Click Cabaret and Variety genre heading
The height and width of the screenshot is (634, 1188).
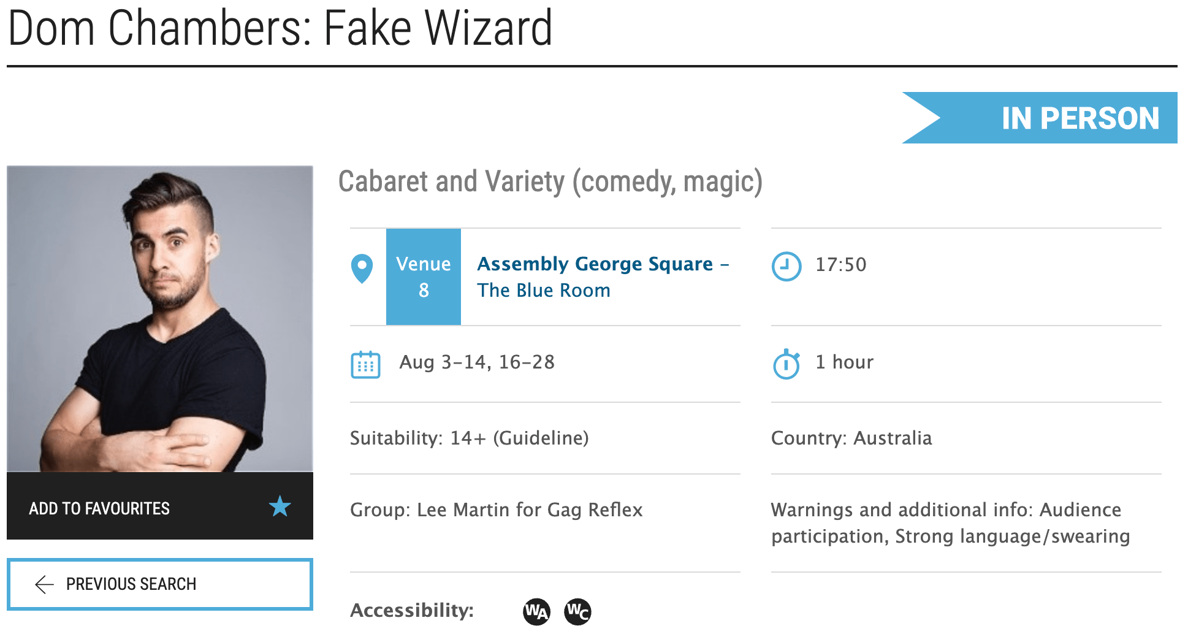pos(550,181)
